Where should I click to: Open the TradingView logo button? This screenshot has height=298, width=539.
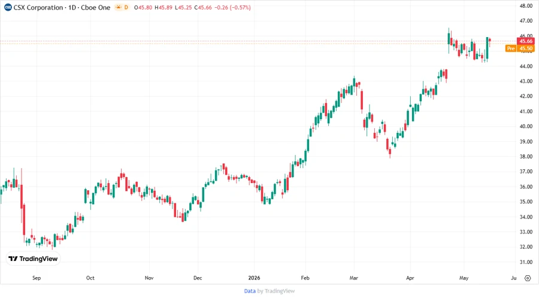click(33, 259)
